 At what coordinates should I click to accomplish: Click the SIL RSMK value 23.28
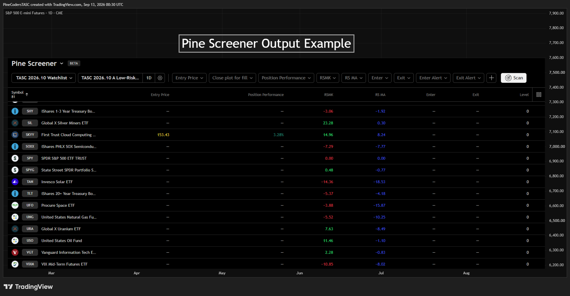[x=328, y=123]
